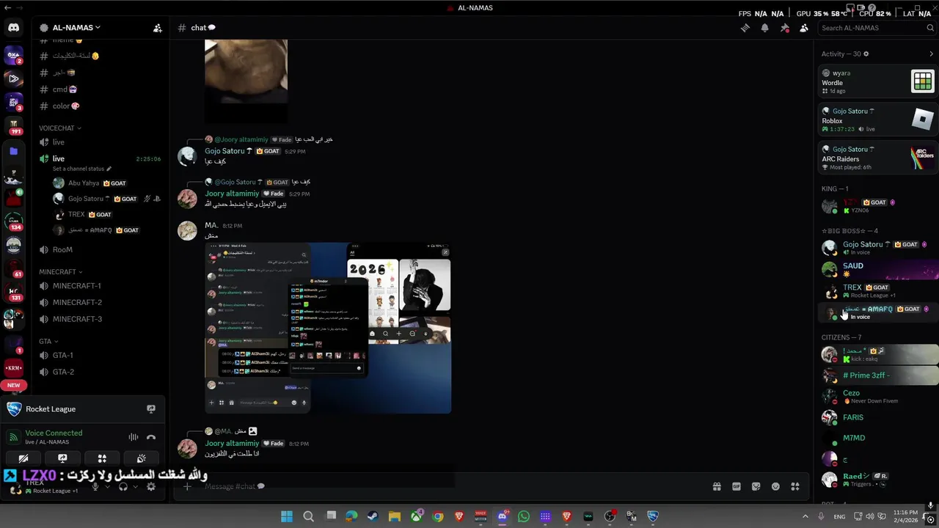Focus the Message #chat input
The image size is (939, 528).
(x=447, y=486)
